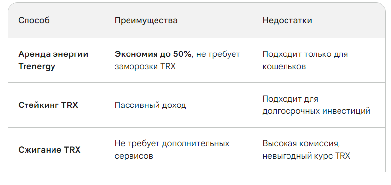
Task: Click the word Высокая комиссия
Action: pyautogui.click(x=301, y=144)
